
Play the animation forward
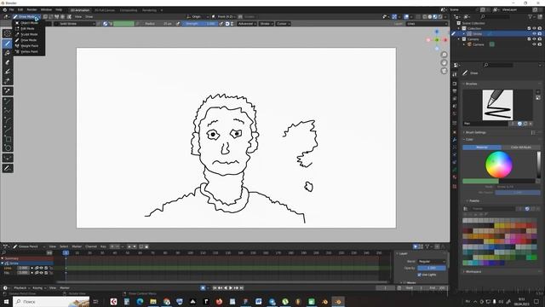[x=231, y=288]
